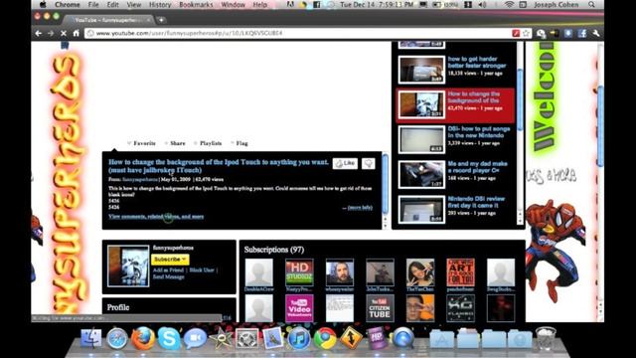Click the volume icon in menu bar

click(482, 5)
